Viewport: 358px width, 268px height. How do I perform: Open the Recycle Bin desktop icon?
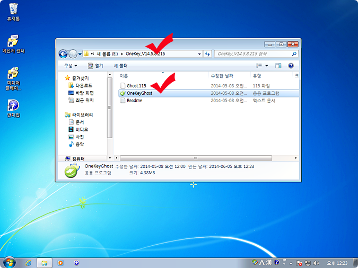click(x=13, y=12)
